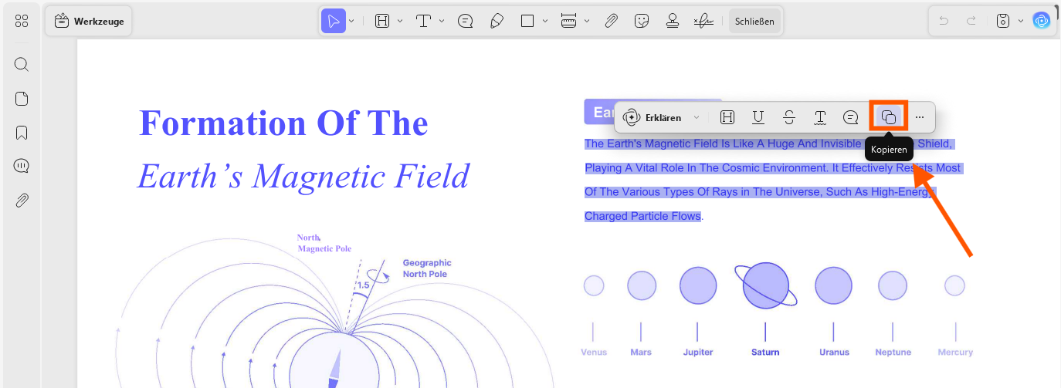Open the more options ellipsis menu
The height and width of the screenshot is (388, 1061).
[x=920, y=117]
